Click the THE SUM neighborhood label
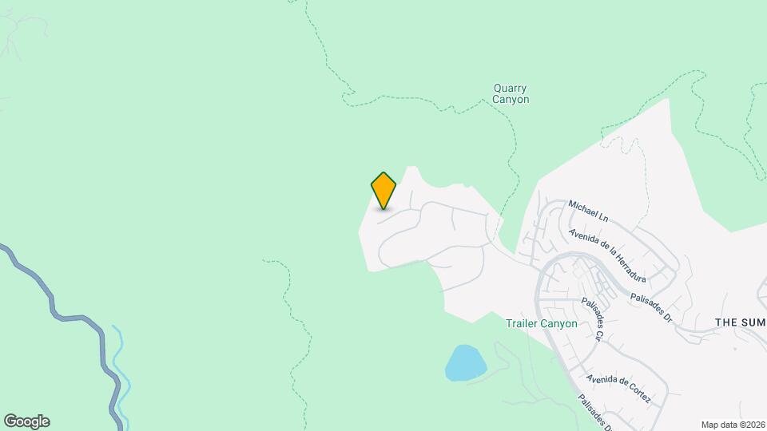The width and height of the screenshot is (767, 431). 741,322
